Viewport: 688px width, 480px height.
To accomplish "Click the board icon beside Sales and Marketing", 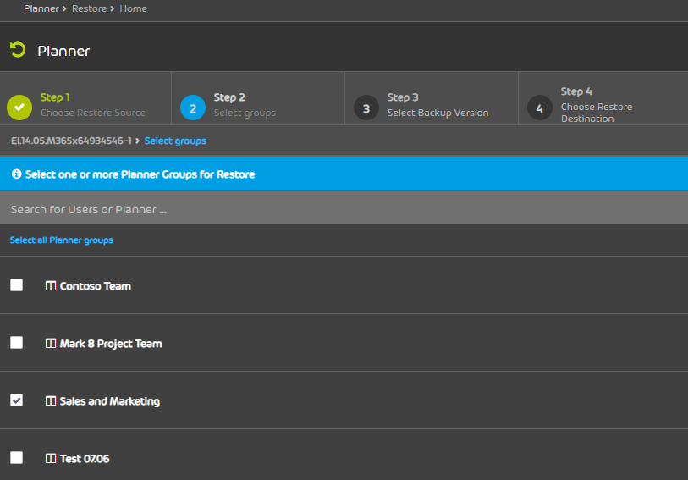I will click(x=51, y=401).
